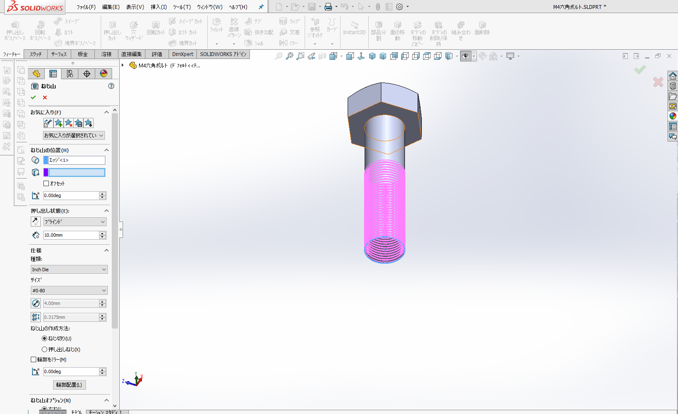Viewport: 678px width, 414px height.
Task: Click the 10.00mm depth input field
Action: point(71,235)
